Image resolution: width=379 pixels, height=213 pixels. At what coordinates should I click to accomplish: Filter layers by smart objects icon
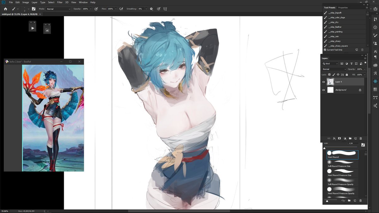click(x=360, y=64)
